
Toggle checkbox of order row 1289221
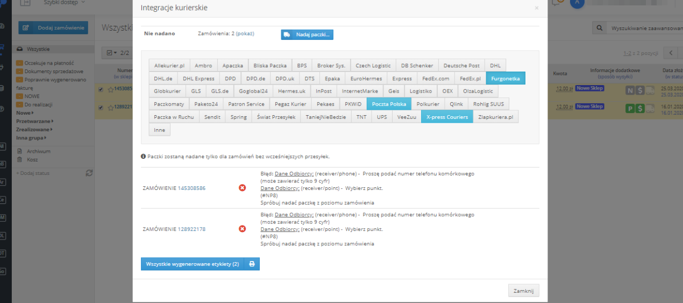[x=101, y=107]
